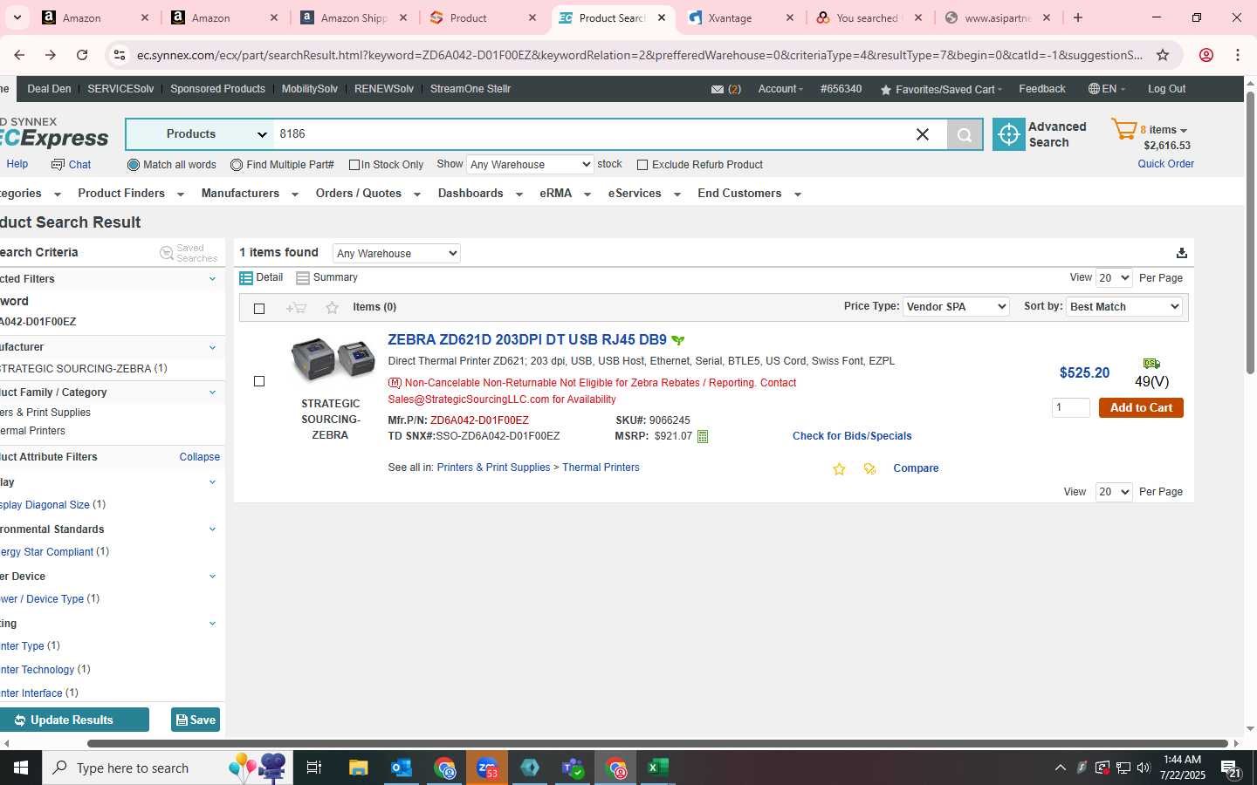Open the shopping cart icon

1123,130
